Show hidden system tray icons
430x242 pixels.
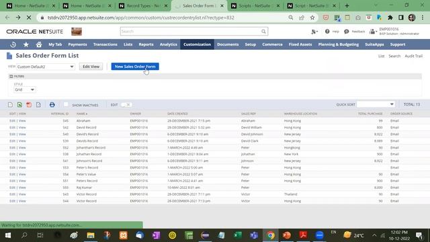pyautogui.click(x=374, y=235)
